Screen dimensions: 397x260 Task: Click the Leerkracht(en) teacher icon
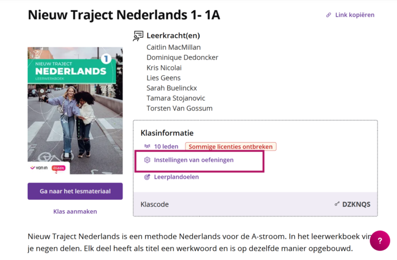(138, 36)
